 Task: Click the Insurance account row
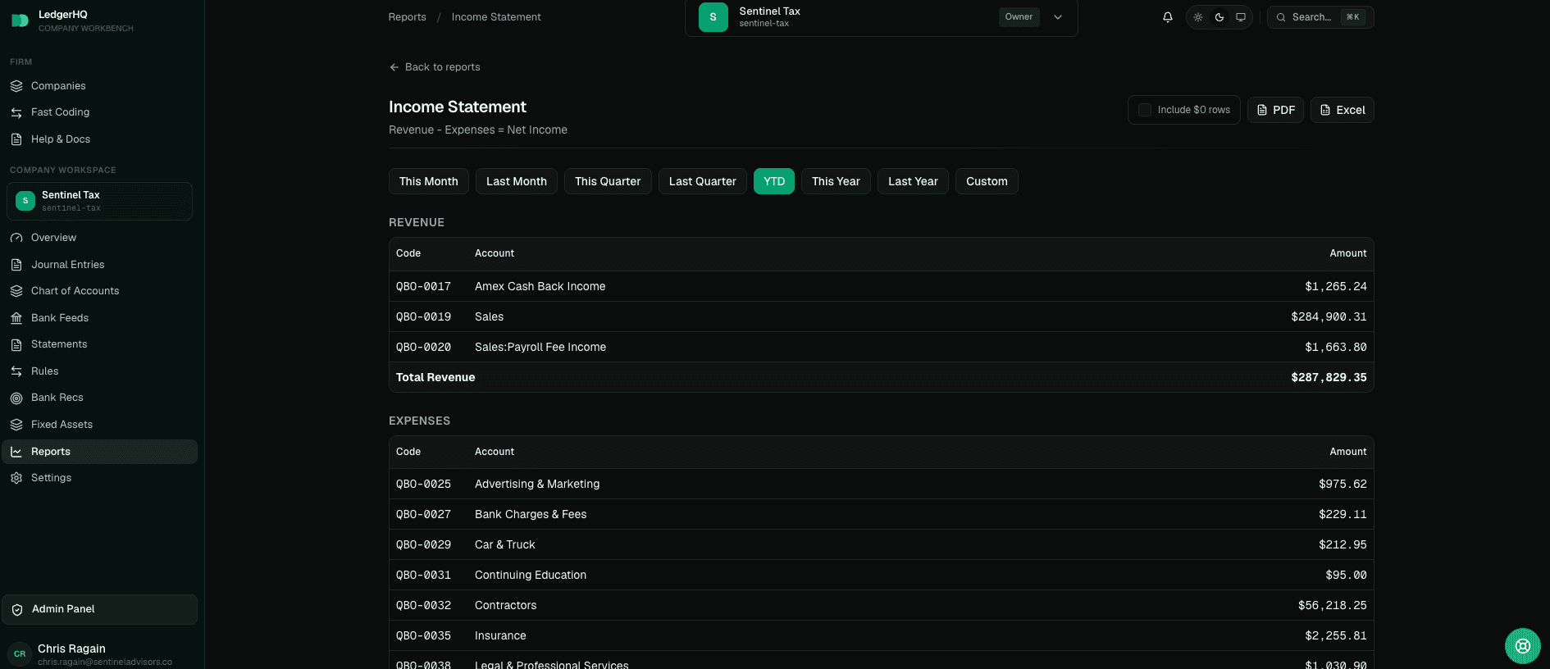pyautogui.click(x=882, y=635)
